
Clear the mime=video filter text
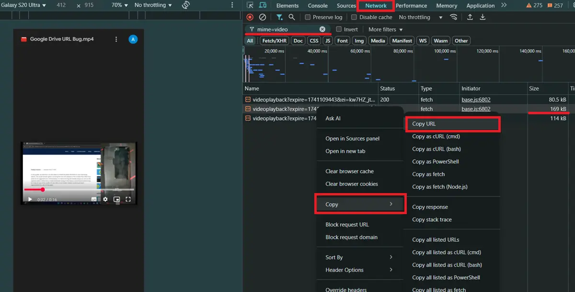pos(322,29)
